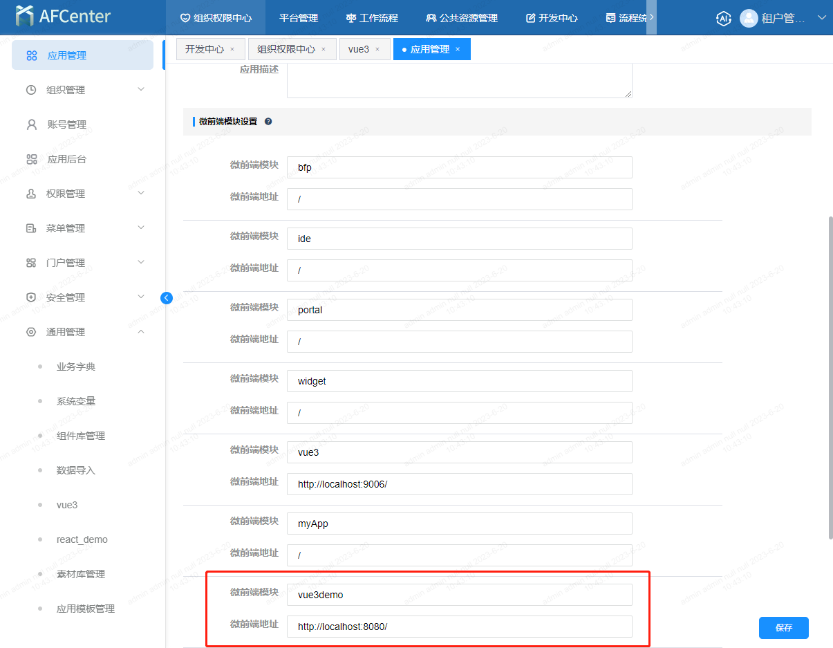Click the AFCenter logo
Viewport: 833px width, 648px height.
(64, 17)
